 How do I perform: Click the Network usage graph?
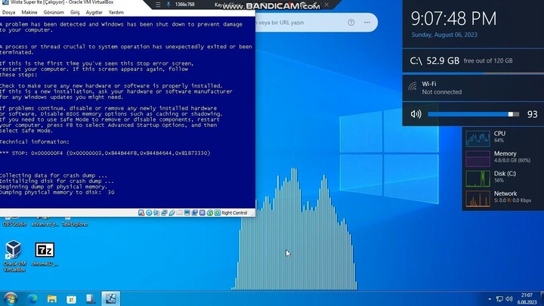[x=478, y=199]
